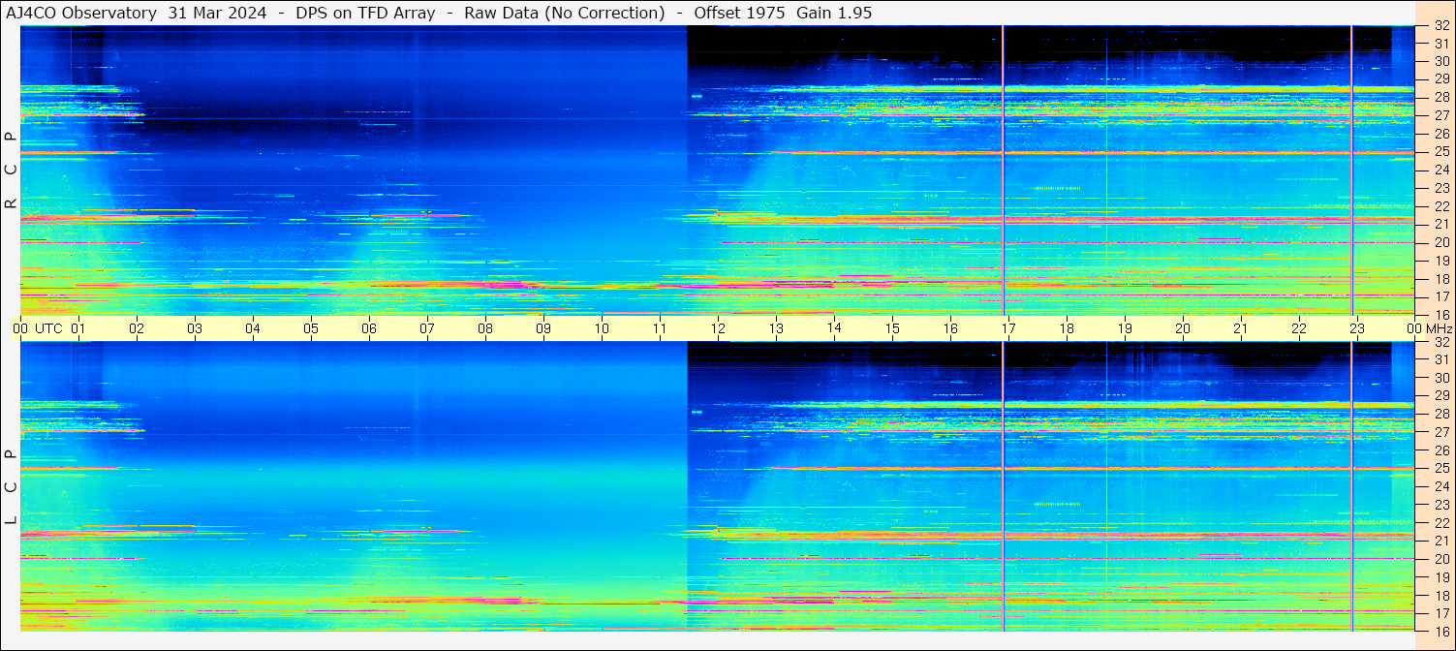Select the 21 hour time label
1456x651 pixels.
1241,328
